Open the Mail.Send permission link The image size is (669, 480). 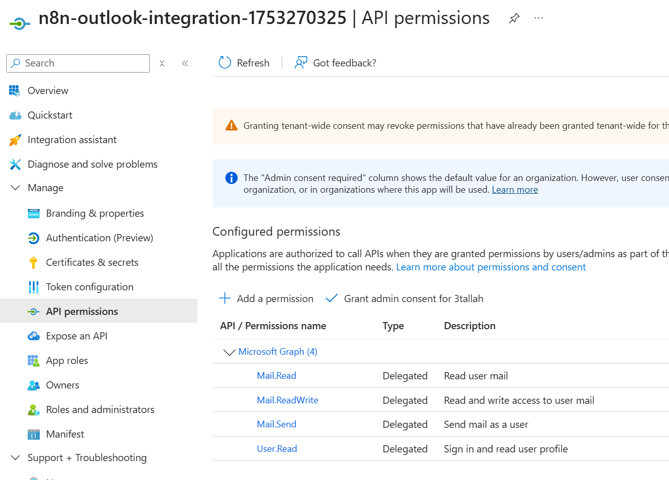[276, 424]
